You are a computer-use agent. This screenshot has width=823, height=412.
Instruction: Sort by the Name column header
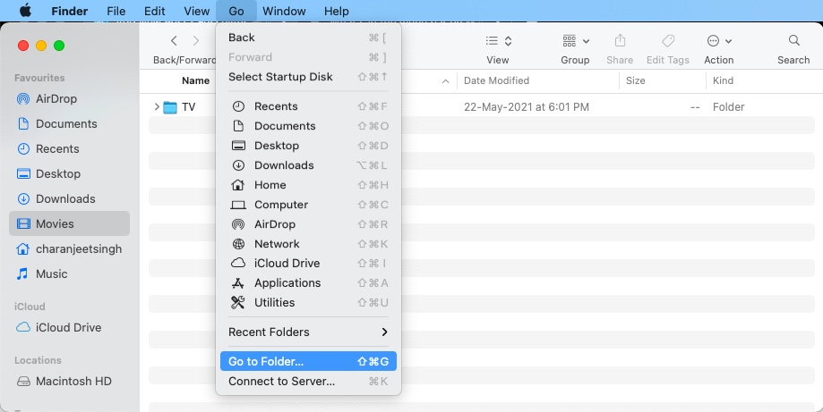196,80
